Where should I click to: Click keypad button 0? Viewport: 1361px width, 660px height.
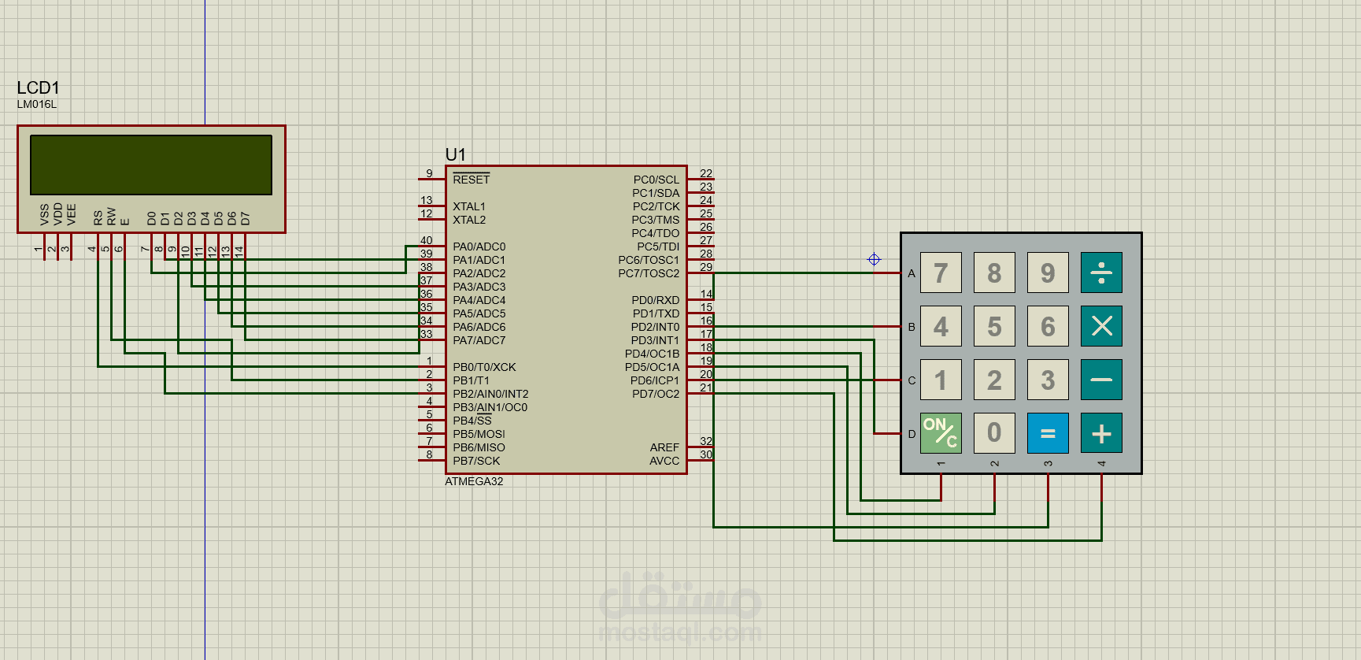[994, 433]
